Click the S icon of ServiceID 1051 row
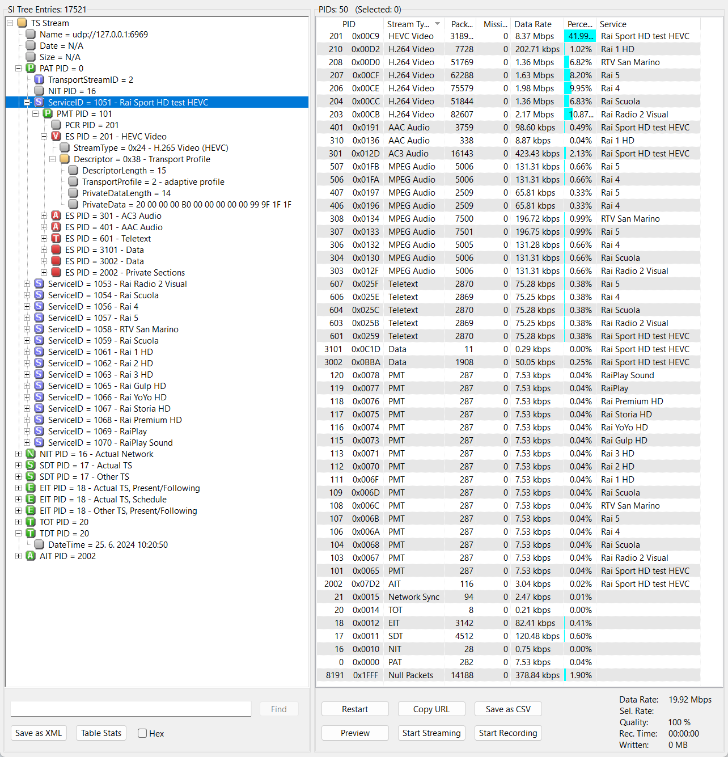This screenshot has height=757, width=728. (x=39, y=103)
